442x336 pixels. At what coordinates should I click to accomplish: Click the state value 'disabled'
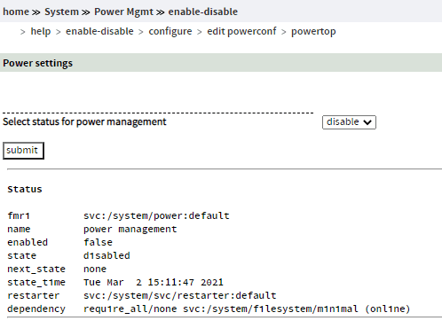[107, 255]
